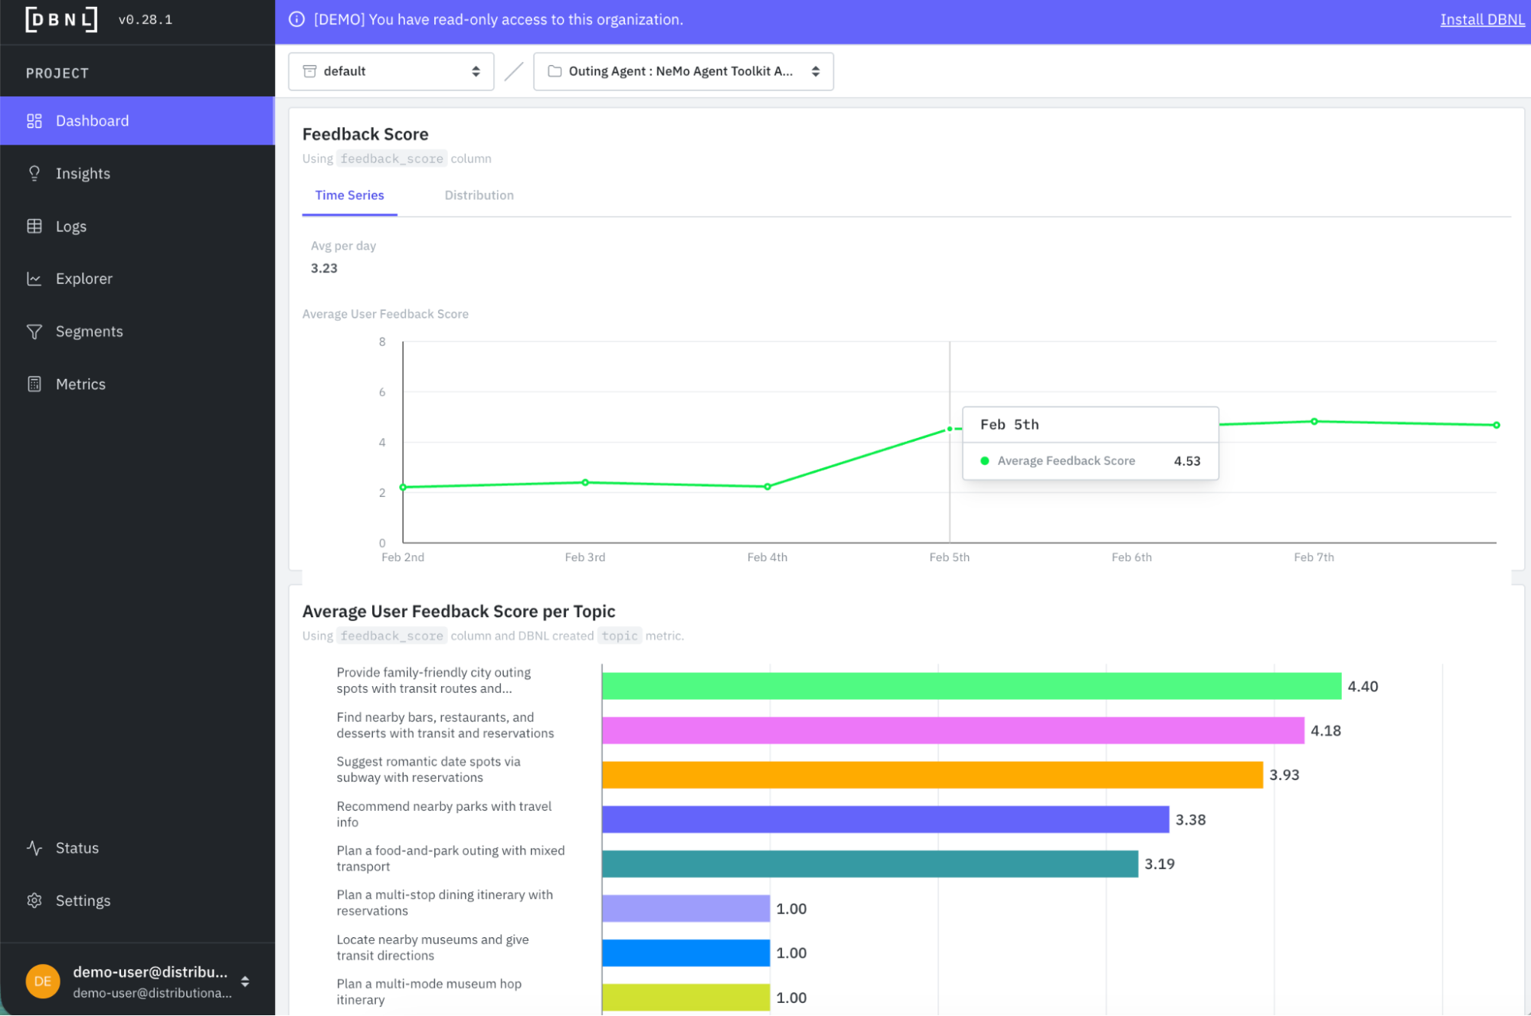Viewport: 1531px width, 1016px height.
Task: Click the orange DE user avatar
Action: pyautogui.click(x=43, y=982)
